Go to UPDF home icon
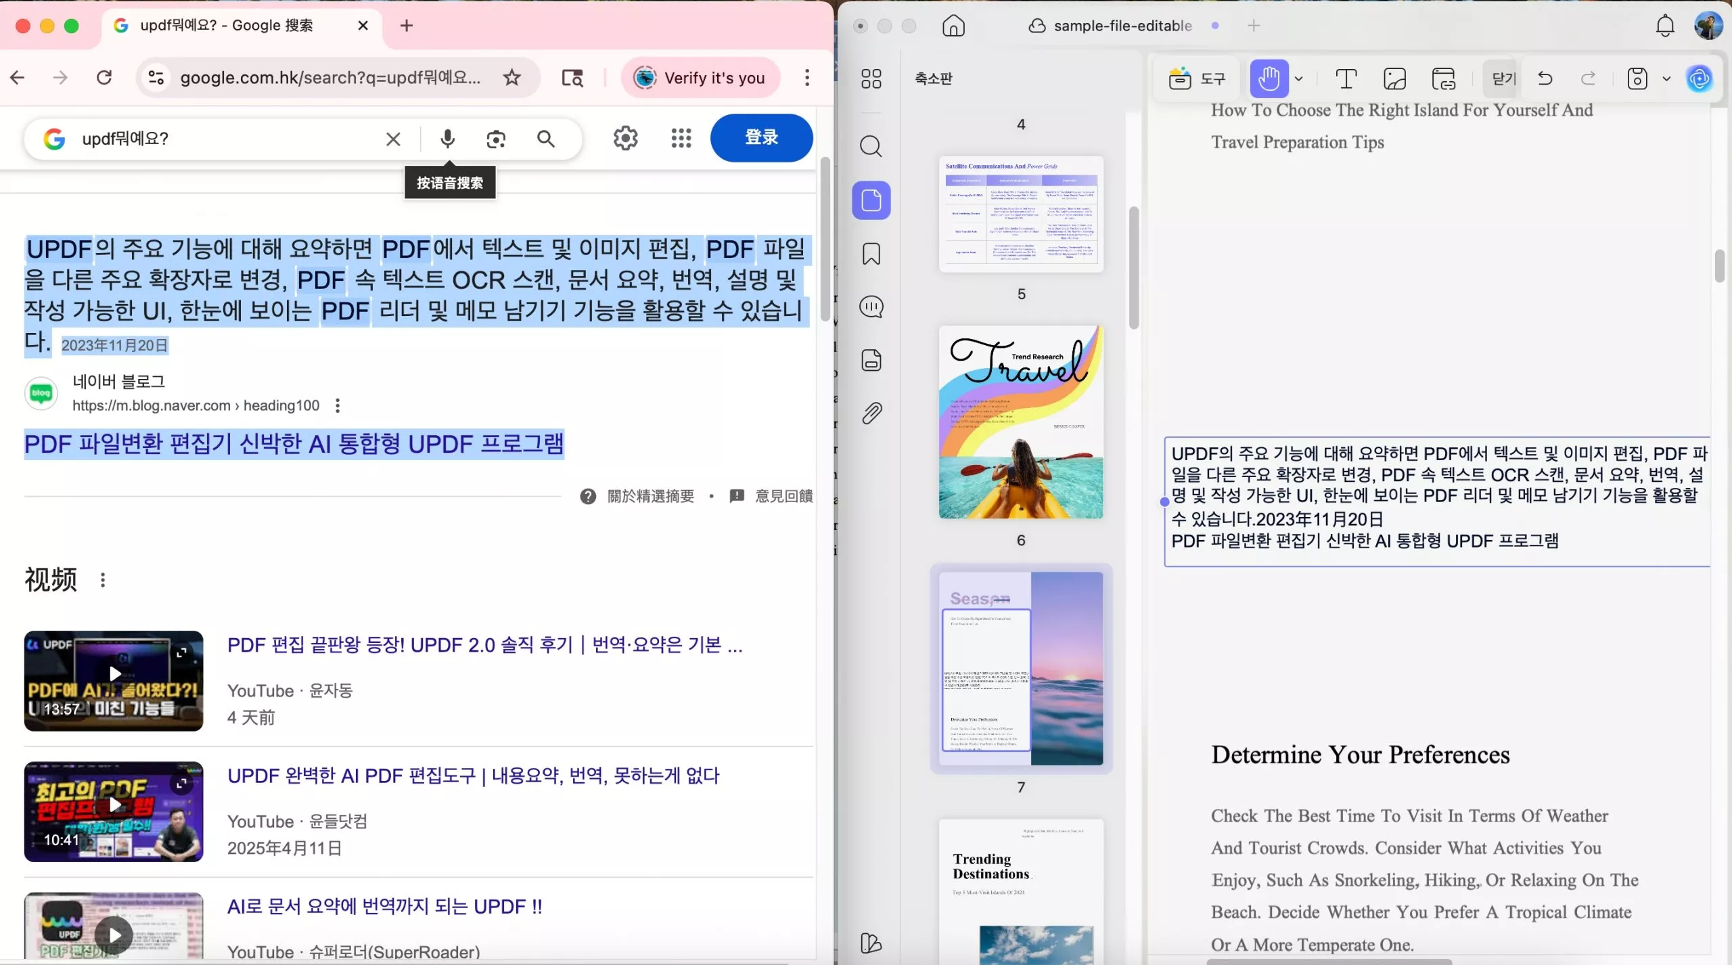Image resolution: width=1732 pixels, height=965 pixels. (x=953, y=26)
